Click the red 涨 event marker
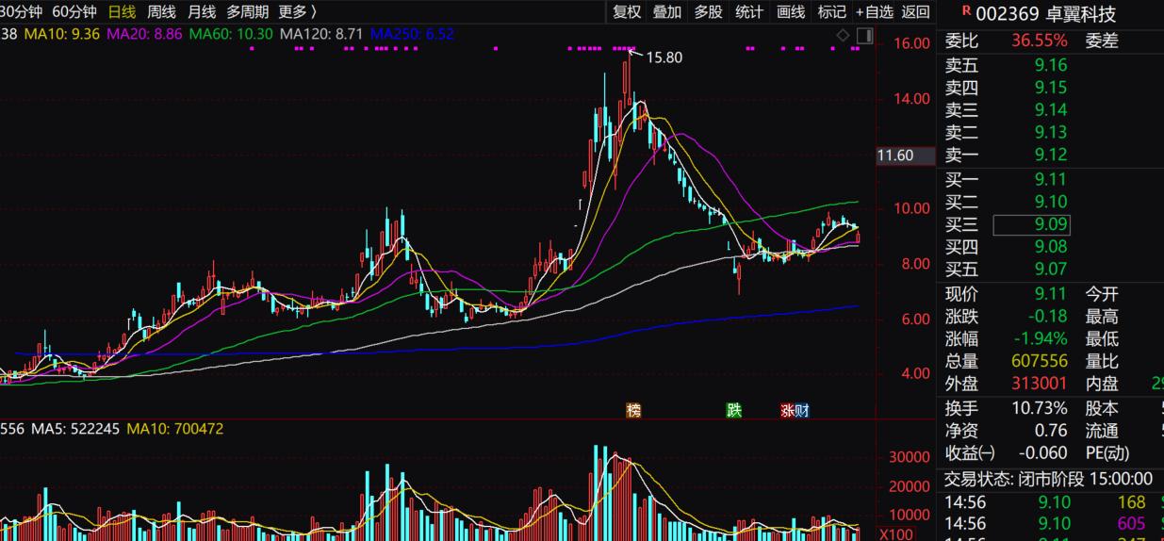1164x541 pixels. coord(787,410)
